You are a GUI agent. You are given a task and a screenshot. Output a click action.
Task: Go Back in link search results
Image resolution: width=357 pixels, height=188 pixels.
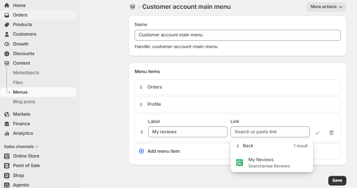[x=245, y=146]
